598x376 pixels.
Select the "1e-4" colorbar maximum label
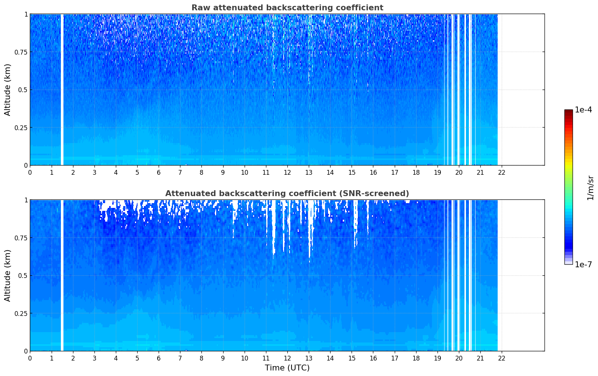[583, 110]
